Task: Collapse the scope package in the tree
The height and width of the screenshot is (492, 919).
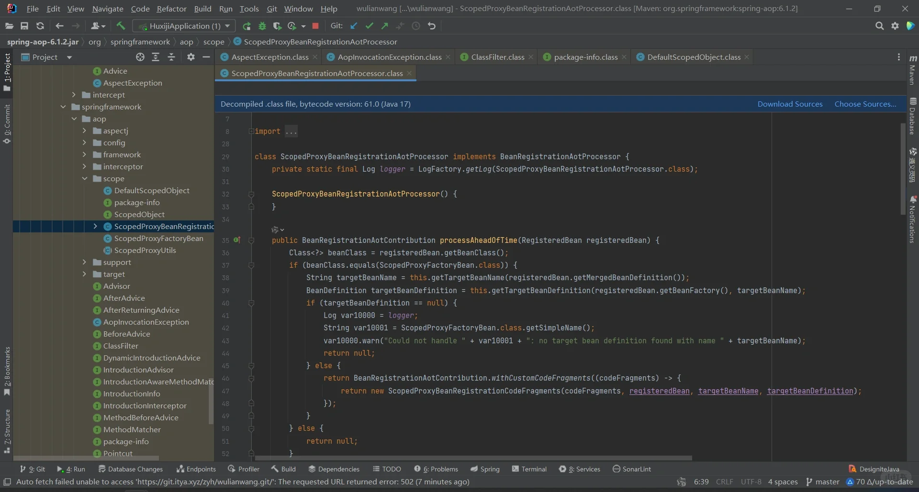Action: pos(85,178)
